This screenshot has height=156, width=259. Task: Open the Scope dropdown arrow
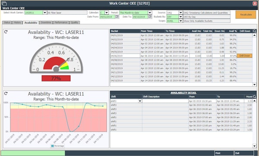click(180, 21)
